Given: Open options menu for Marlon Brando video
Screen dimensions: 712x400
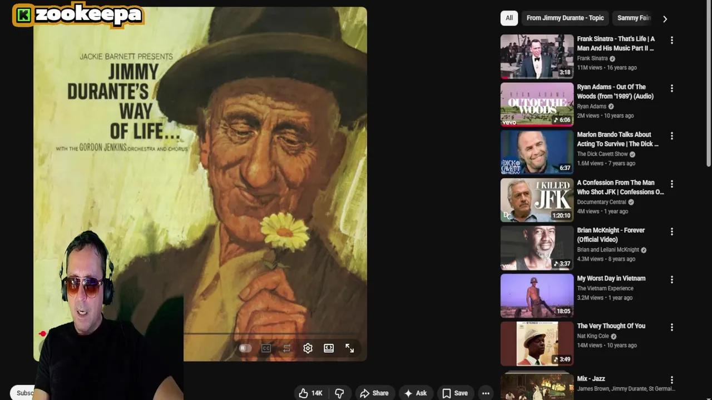Looking at the screenshot, I should click(x=672, y=136).
